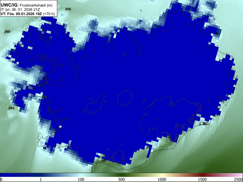Click the 'IT: þri. 06. 01. 2026 21Z' line
The width and height of the screenshot is (243, 182).
point(20,10)
